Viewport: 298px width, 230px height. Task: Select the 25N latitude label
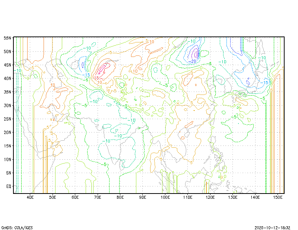coord(7,119)
